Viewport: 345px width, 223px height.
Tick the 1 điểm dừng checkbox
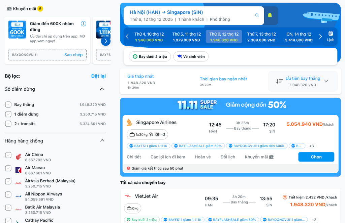[x=8, y=114]
